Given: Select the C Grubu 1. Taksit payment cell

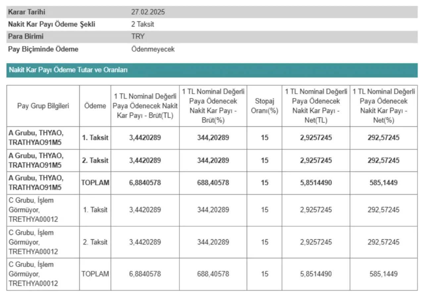Looking at the screenshot, I should pyautogui.click(x=95, y=210).
